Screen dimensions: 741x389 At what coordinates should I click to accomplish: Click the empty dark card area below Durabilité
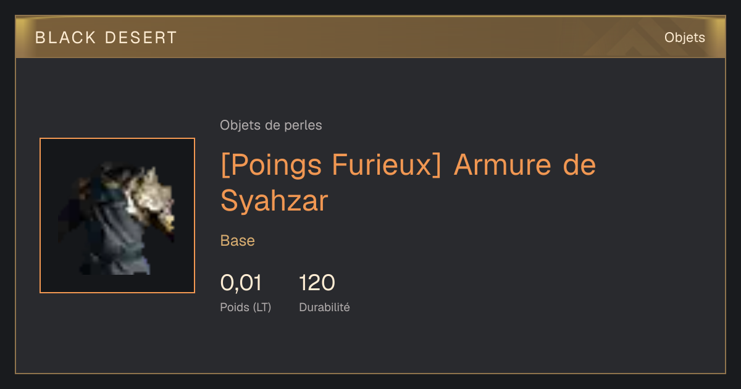(371, 346)
